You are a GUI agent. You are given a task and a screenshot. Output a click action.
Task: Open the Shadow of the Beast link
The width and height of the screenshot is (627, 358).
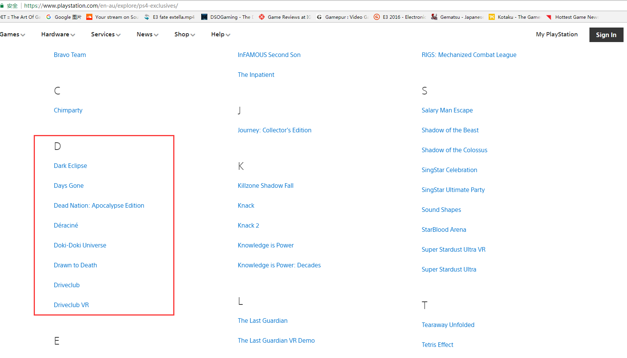(x=450, y=130)
